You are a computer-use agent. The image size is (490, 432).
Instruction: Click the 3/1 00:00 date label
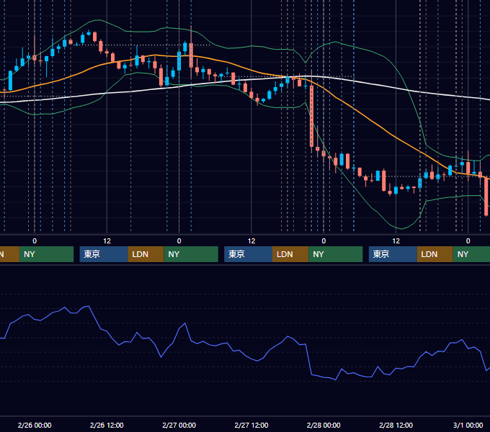[x=468, y=425]
